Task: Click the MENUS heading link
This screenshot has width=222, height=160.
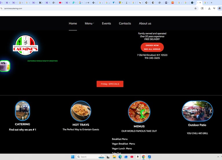Action: point(139,126)
